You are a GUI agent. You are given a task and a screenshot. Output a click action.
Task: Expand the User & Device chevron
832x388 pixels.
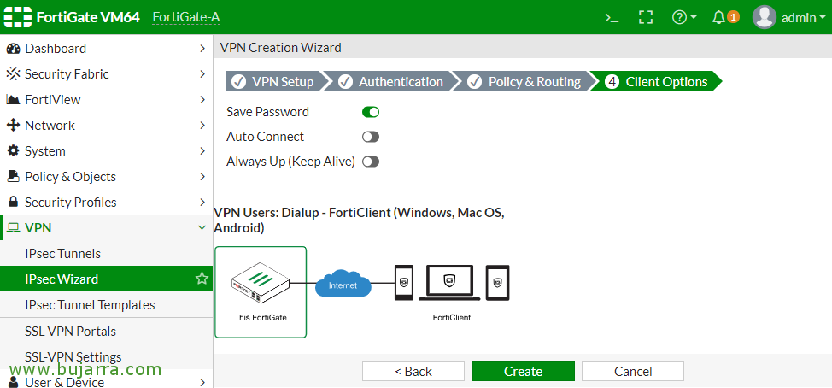tap(202, 382)
